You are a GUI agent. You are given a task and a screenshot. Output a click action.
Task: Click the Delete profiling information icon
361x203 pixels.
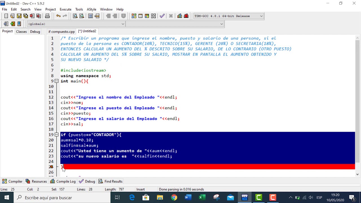click(186, 16)
